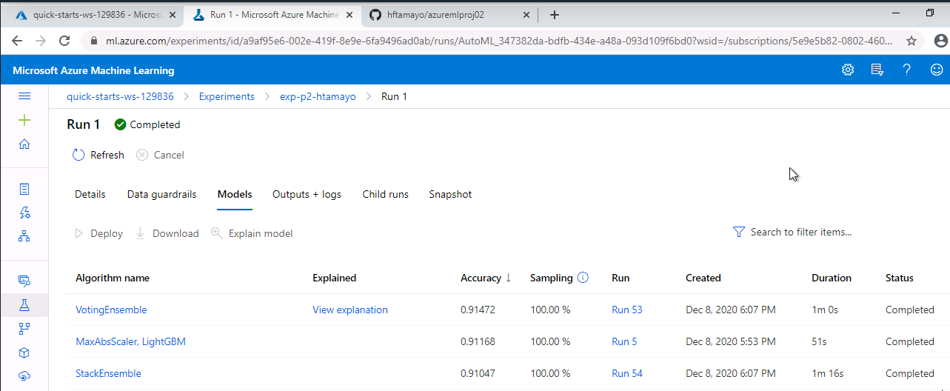Click the Download button
This screenshot has height=391, width=950.
[167, 233]
